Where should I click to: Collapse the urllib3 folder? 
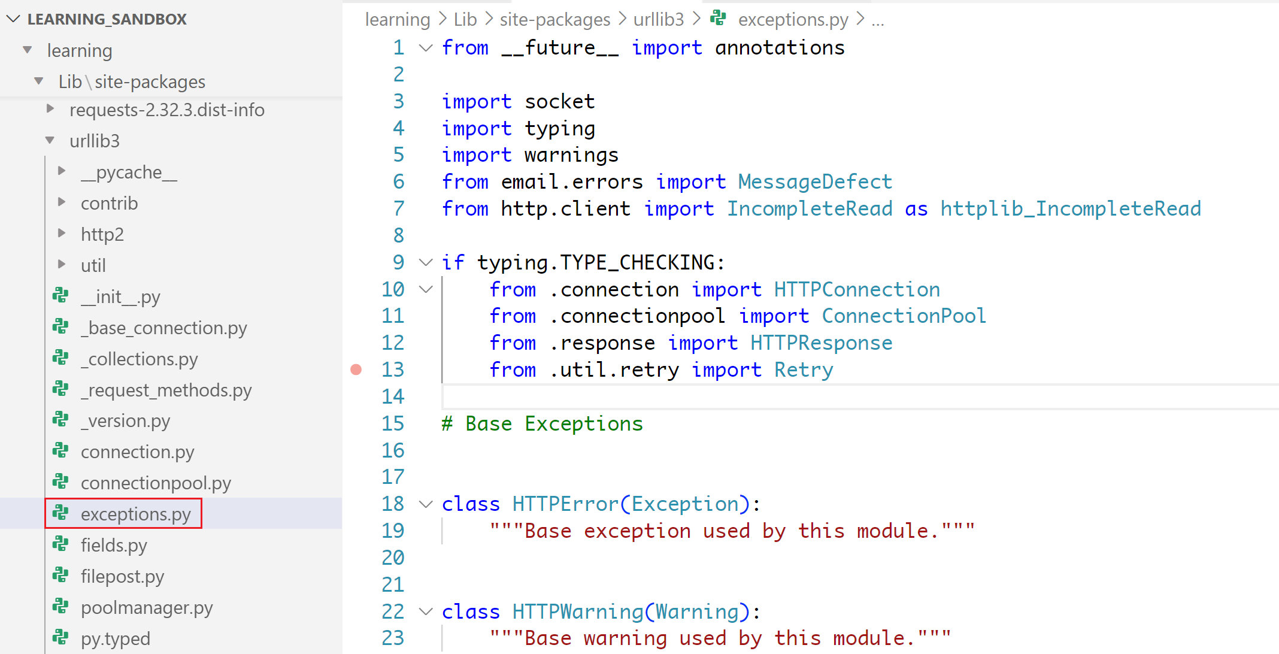click(50, 140)
